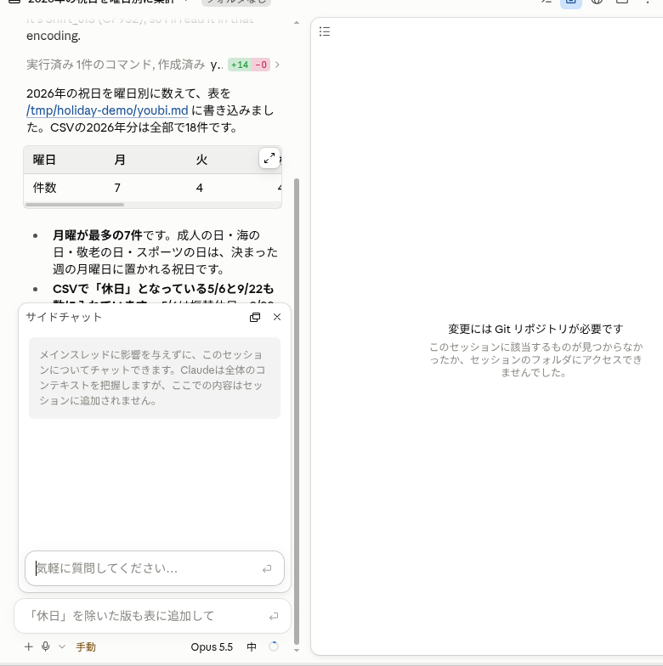The image size is (663, 666).
Task: Click the scroll-down arrow of chat scrollbar
Action: [x=297, y=651]
